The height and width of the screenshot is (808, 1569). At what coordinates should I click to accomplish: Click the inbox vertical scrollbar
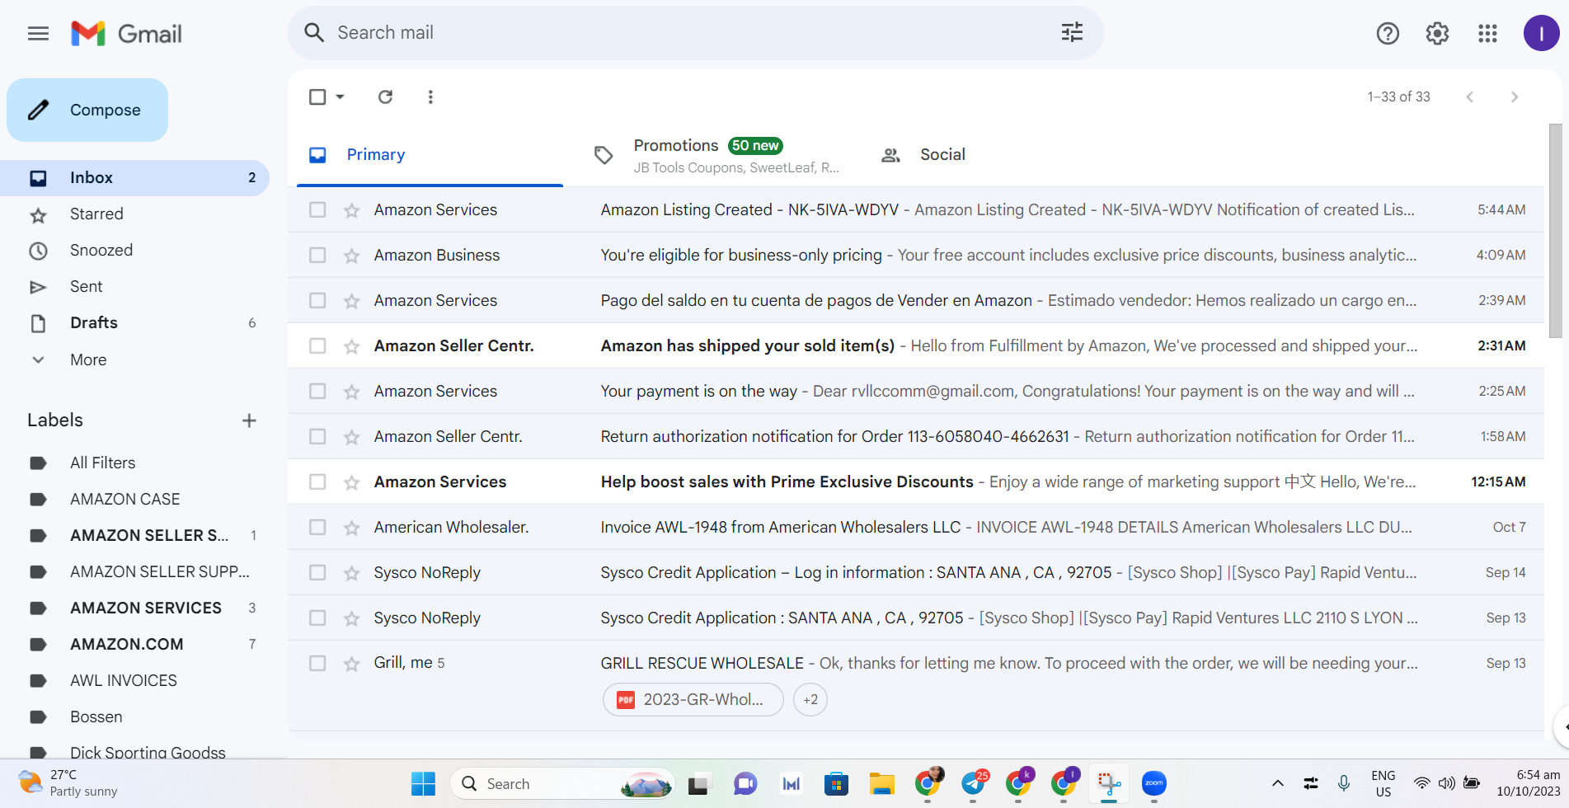(x=1555, y=231)
